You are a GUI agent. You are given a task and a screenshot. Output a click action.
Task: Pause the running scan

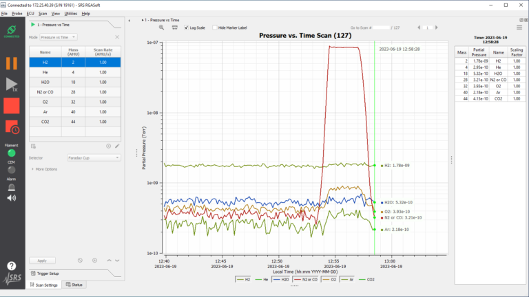12,63
